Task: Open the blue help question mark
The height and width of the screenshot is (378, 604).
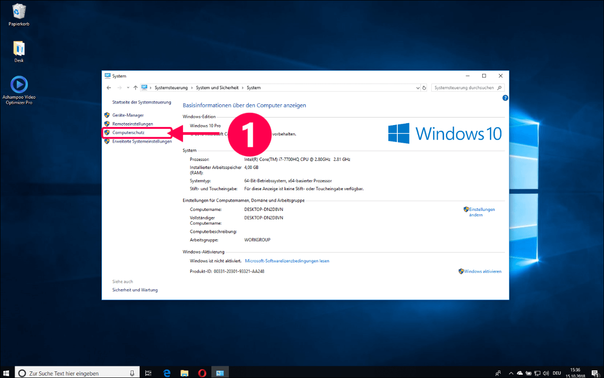Action: click(505, 98)
